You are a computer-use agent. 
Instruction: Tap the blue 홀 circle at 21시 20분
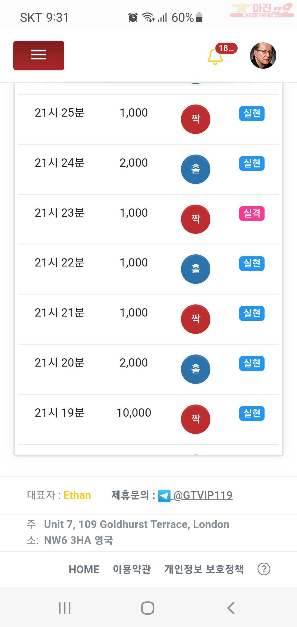[x=196, y=369]
